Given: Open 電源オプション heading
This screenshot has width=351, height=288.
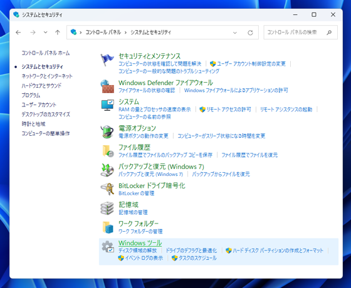Looking at the screenshot, I should click(137, 128).
